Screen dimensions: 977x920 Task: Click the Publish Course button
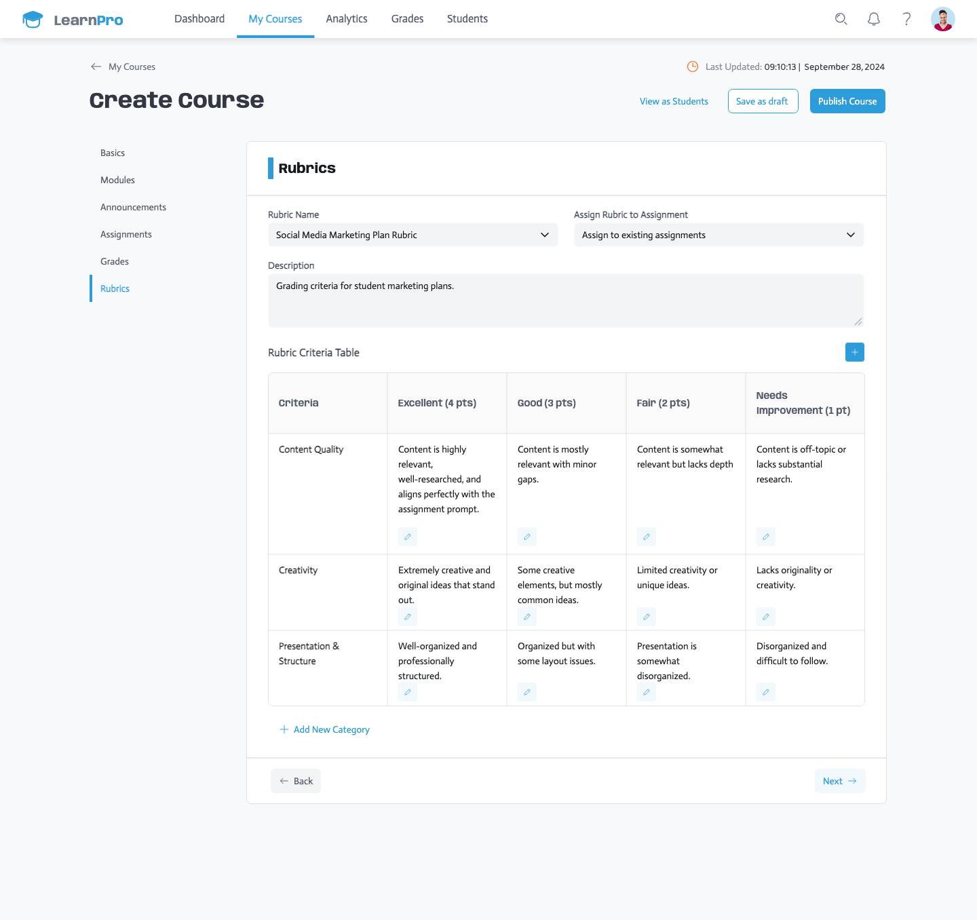point(847,101)
